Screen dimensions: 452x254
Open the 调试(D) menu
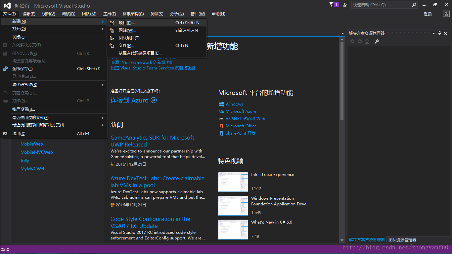click(68, 14)
